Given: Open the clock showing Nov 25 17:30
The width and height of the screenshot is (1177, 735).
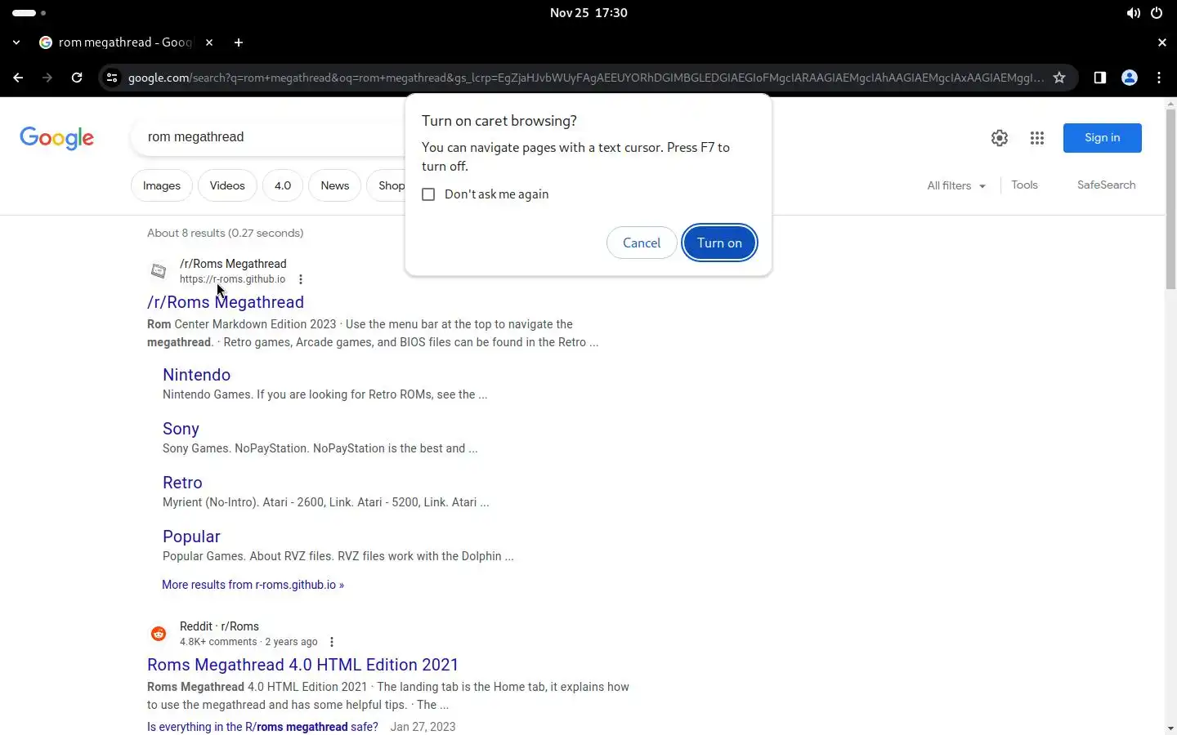Looking at the screenshot, I should 588,13.
